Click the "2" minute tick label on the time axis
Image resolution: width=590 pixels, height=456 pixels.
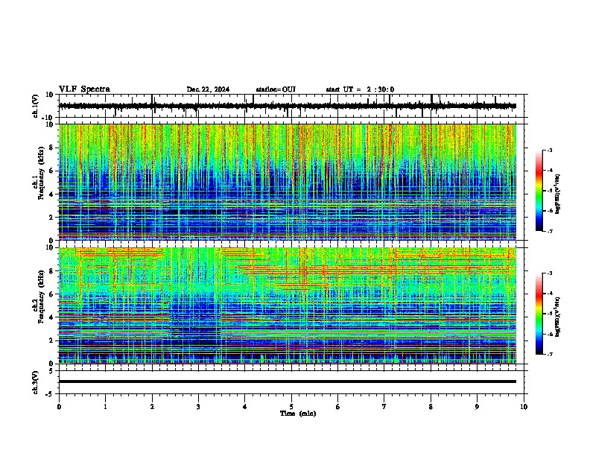(152, 407)
